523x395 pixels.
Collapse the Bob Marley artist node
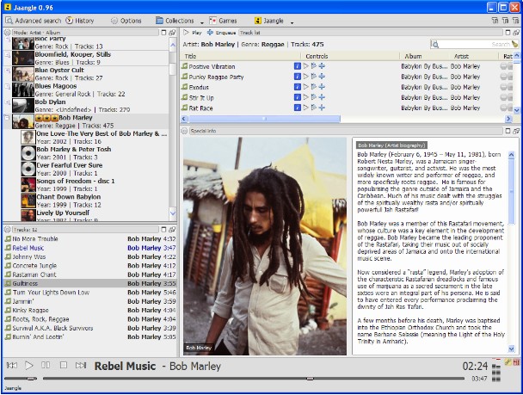click(x=7, y=117)
